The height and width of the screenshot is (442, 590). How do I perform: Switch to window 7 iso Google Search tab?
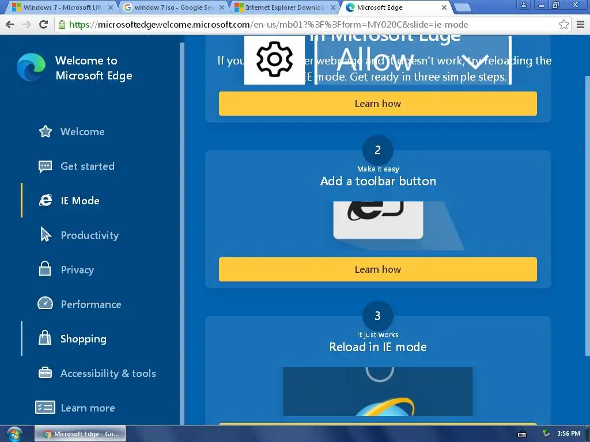coord(172,7)
